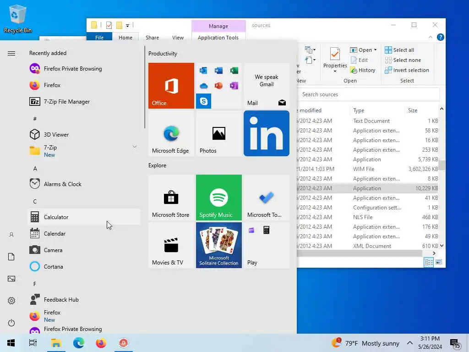
Task: Click the OneNote icon in Office group
Action: 234,86
